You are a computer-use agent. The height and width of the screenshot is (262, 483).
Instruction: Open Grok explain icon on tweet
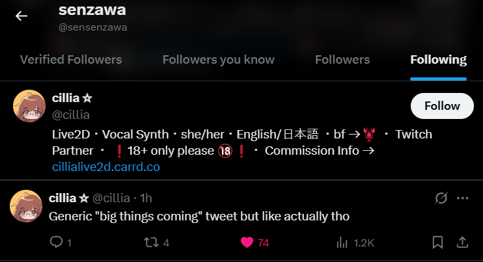click(441, 198)
